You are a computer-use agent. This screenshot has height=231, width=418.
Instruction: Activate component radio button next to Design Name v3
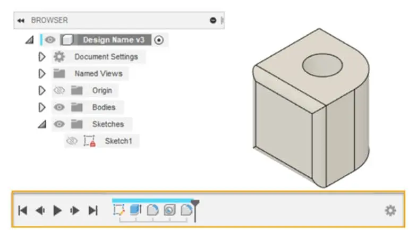tap(159, 40)
